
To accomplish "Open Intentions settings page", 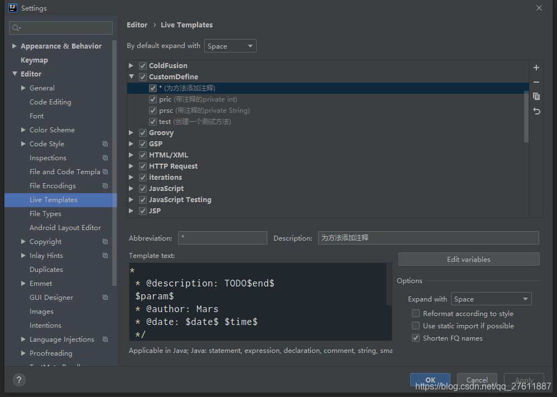I will click(x=45, y=325).
